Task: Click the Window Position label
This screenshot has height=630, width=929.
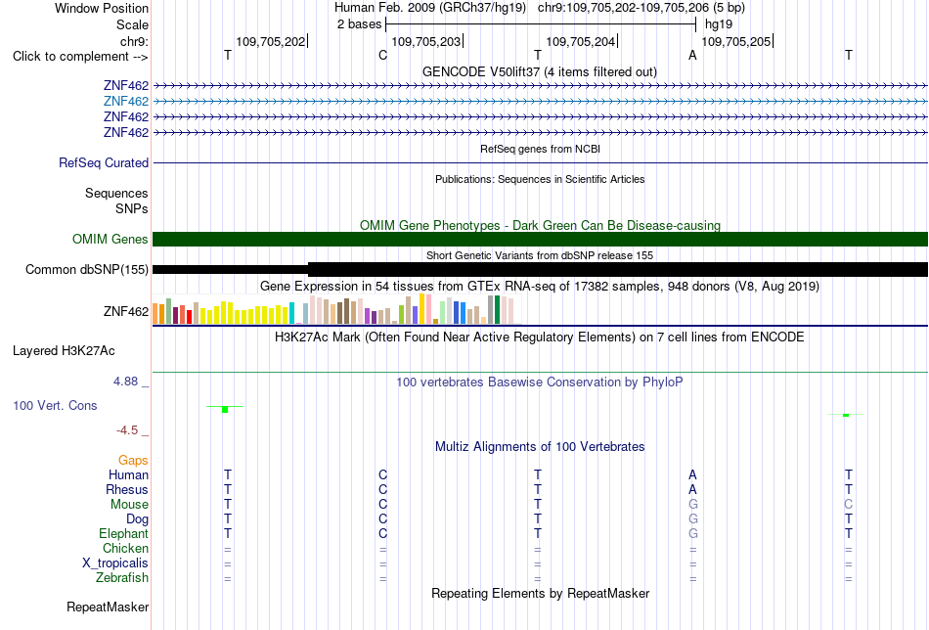Action: (x=102, y=9)
